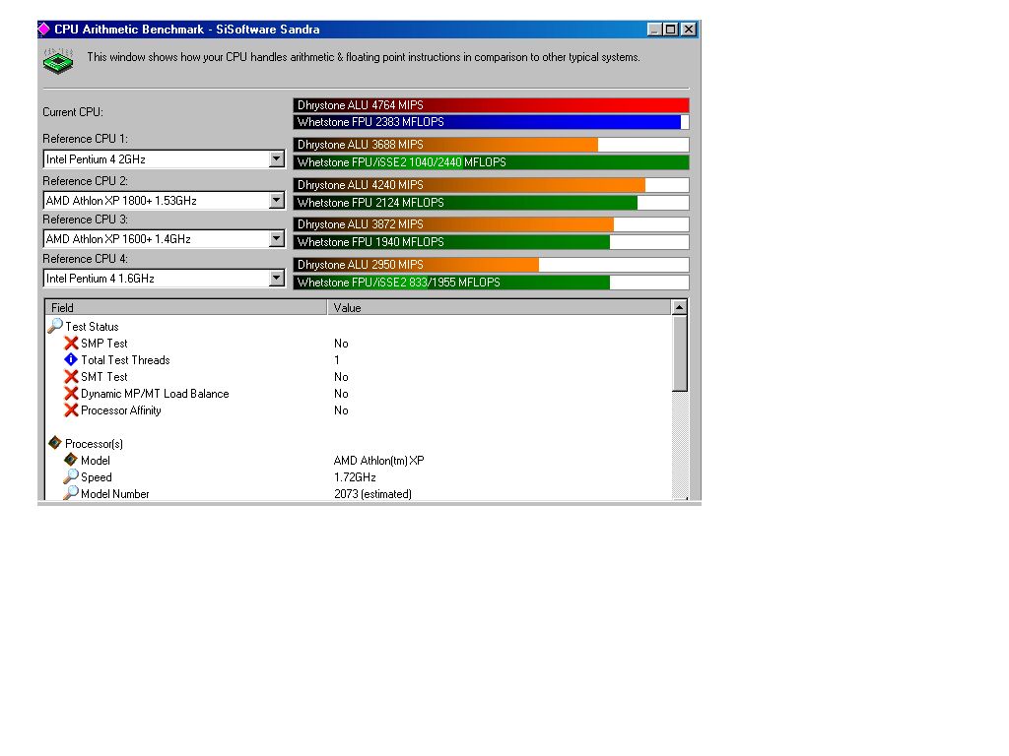Click the Current CPU label

[73, 112]
